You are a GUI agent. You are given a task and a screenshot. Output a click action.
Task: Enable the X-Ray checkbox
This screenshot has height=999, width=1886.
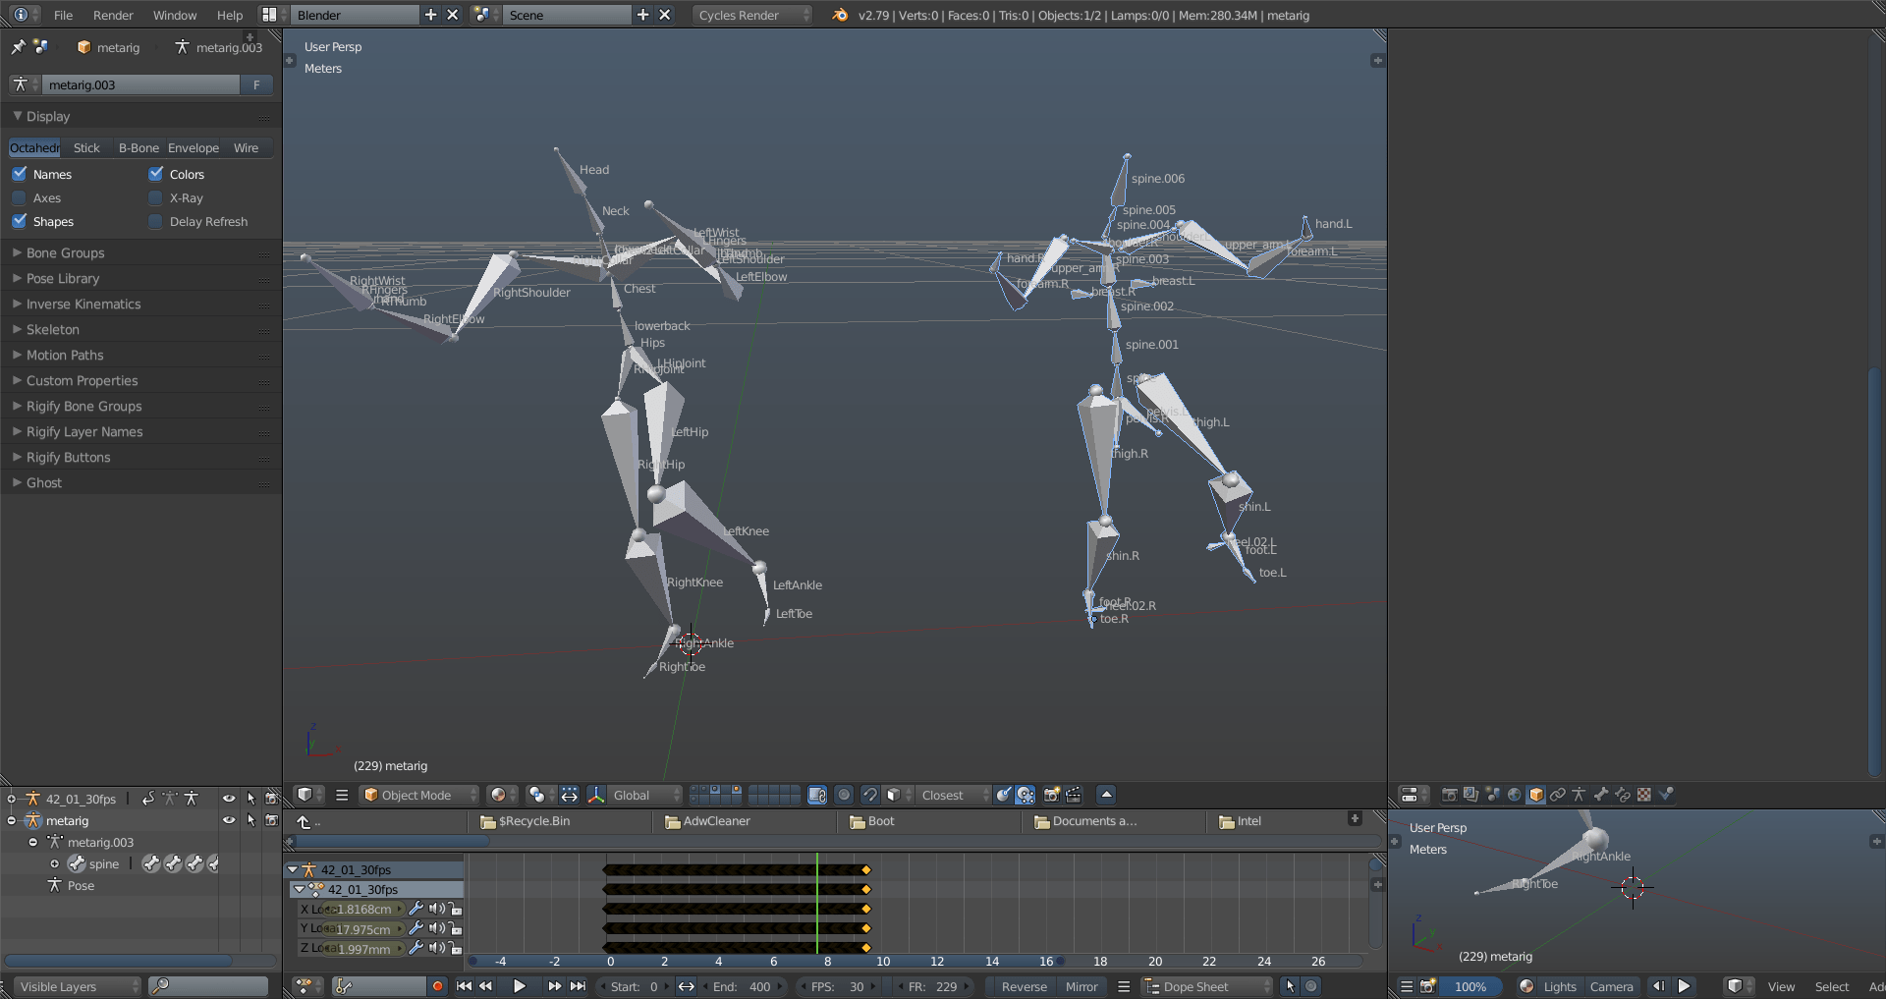155,197
